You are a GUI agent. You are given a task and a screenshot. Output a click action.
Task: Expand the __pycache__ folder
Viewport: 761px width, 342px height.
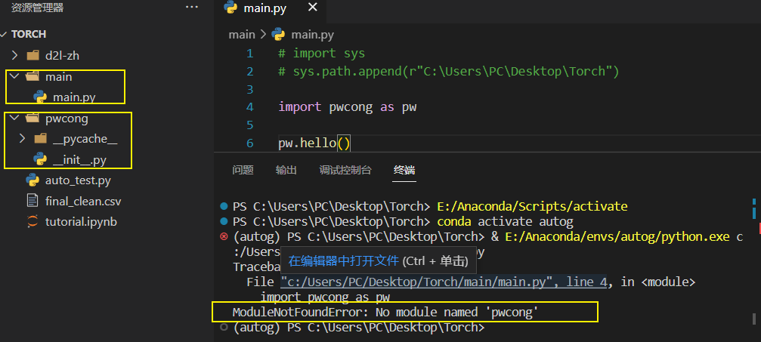(x=22, y=139)
